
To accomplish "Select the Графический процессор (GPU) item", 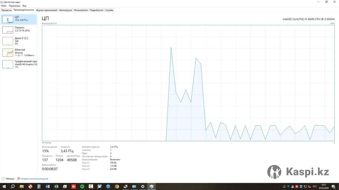I will click(x=19, y=64).
